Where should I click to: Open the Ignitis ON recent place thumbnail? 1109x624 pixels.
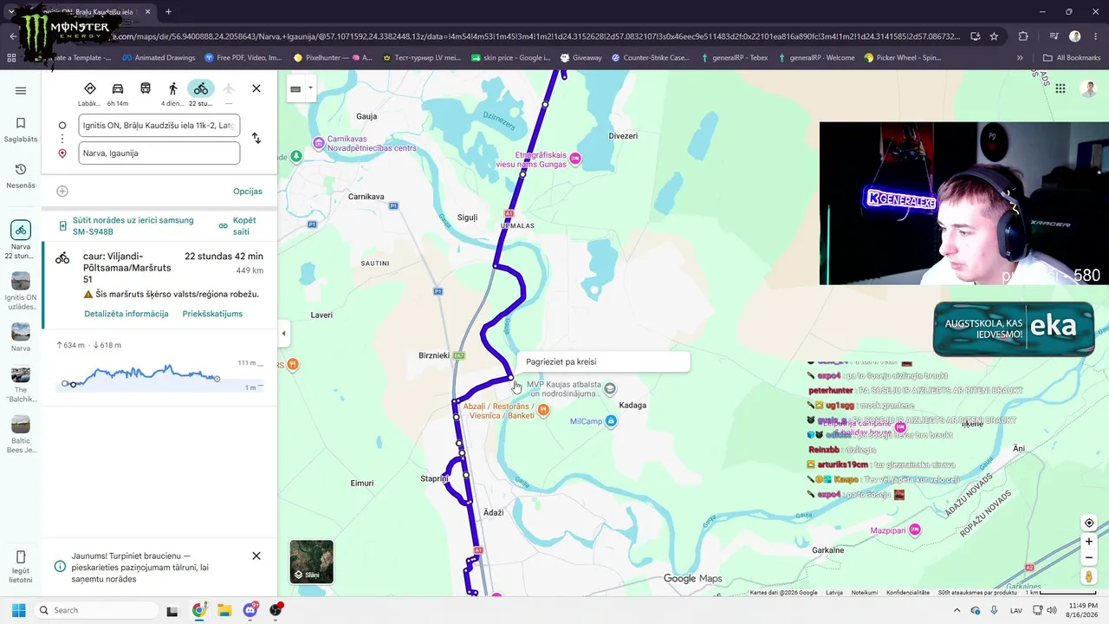point(21,291)
